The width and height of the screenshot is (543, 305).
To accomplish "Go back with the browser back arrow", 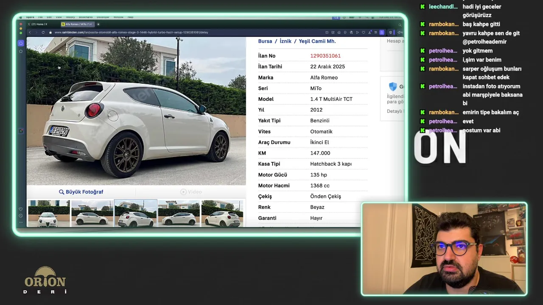I will [x=30, y=32].
